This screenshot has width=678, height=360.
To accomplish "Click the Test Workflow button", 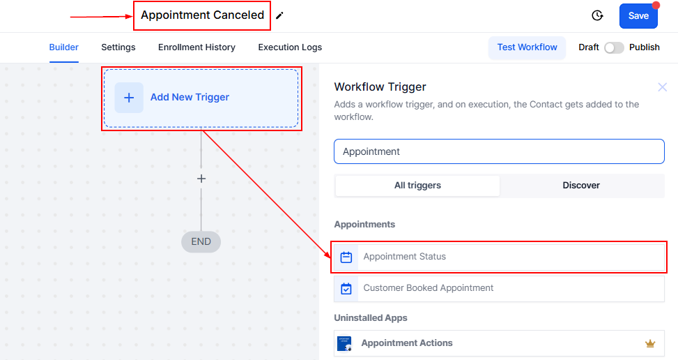I will (x=527, y=47).
